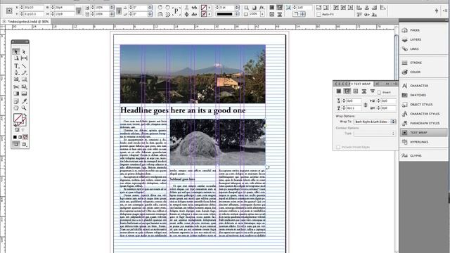
Task: Toggle the Auto-Fit checkbox
Action: tap(319, 14)
